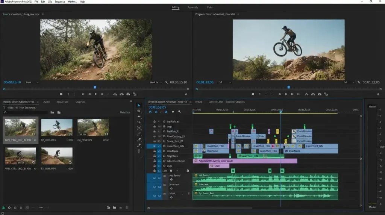The image size is (385, 215).
Task: Click the Insert icon in Source monitor
Action: tap(115, 94)
